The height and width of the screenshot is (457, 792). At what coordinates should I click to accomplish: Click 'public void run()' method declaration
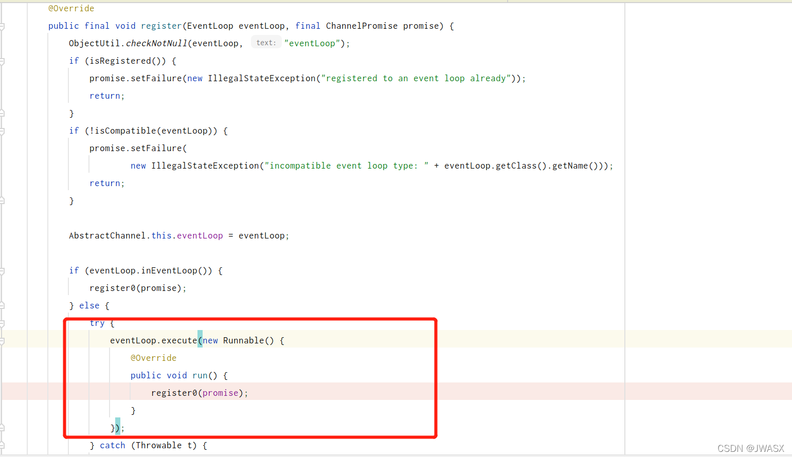(x=174, y=376)
